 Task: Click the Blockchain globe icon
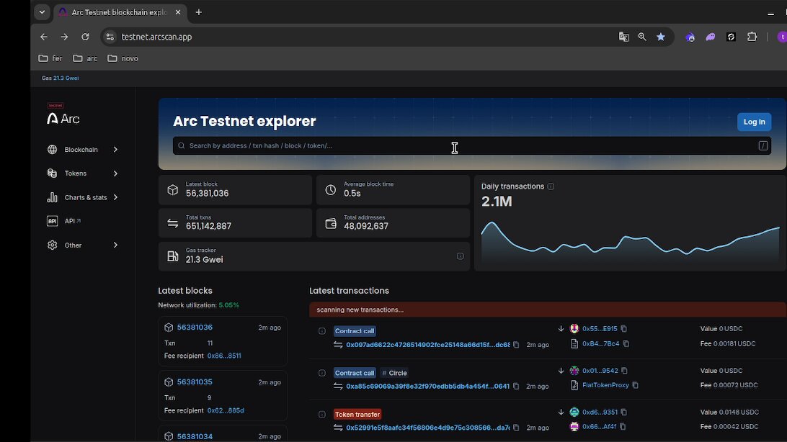pyautogui.click(x=52, y=149)
